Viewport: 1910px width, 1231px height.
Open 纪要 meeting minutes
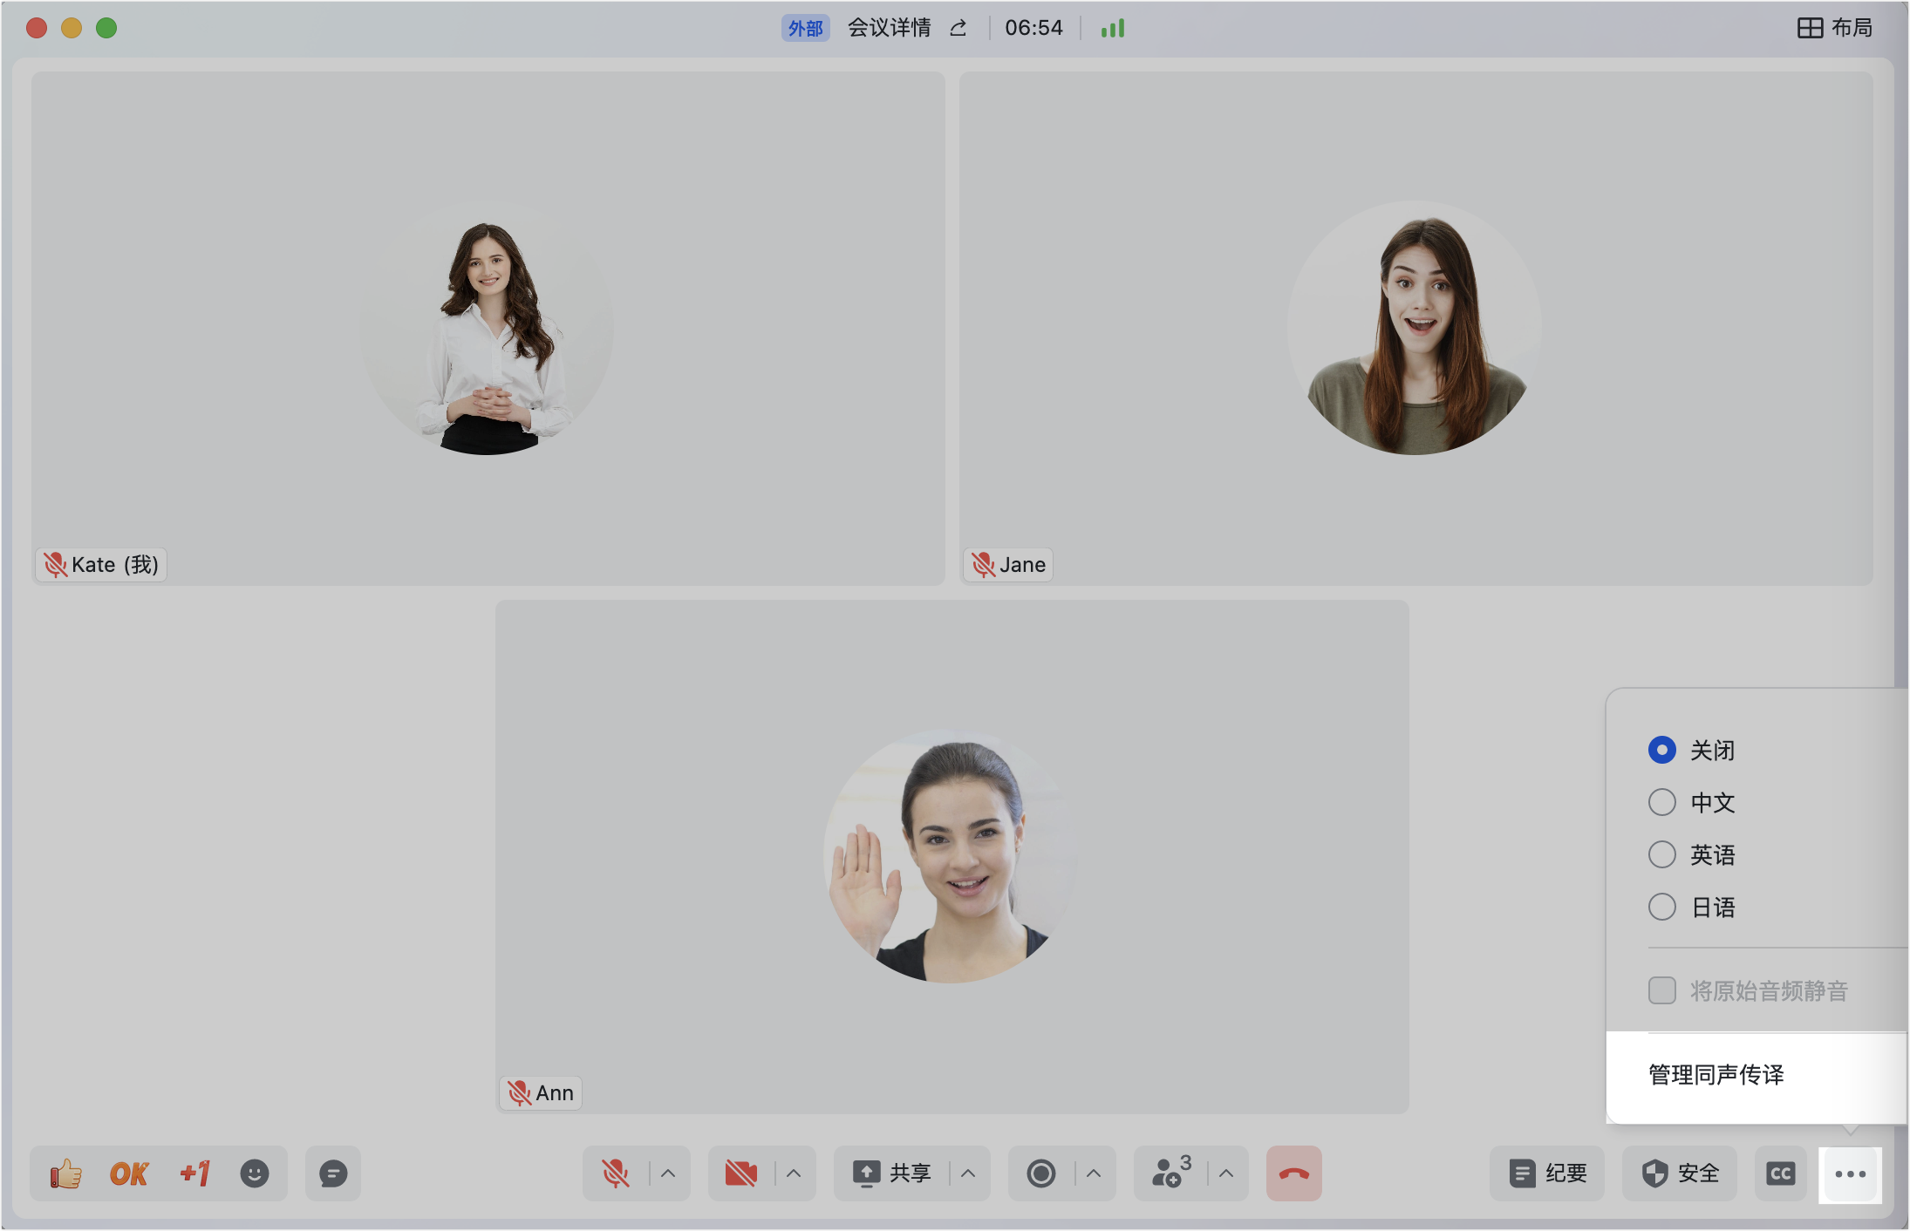tap(1548, 1173)
